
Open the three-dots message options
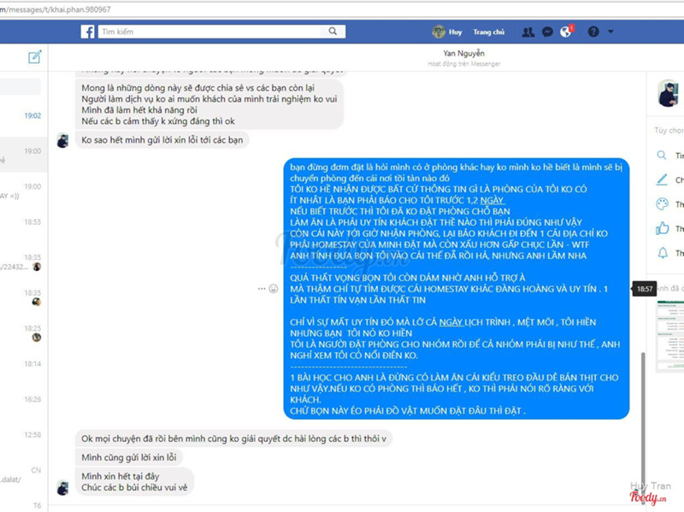tap(262, 289)
